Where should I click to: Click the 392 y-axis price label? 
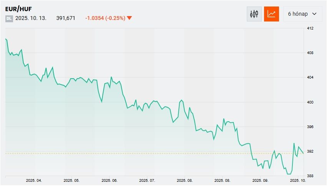click(x=310, y=151)
